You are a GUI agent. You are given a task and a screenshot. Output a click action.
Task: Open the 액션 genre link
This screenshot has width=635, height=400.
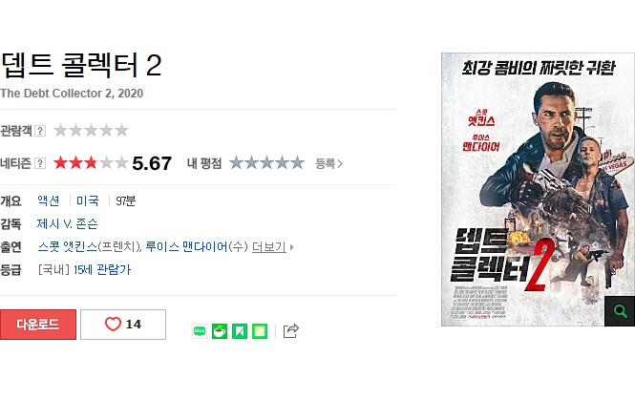coord(49,200)
